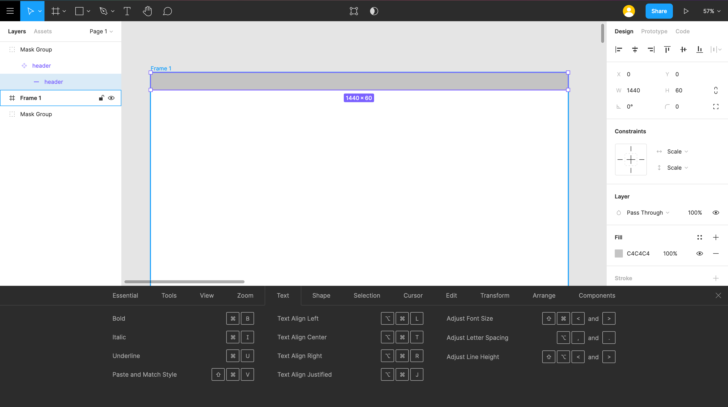
Task: Click Align Horizontal Centers icon
Action: (x=635, y=49)
